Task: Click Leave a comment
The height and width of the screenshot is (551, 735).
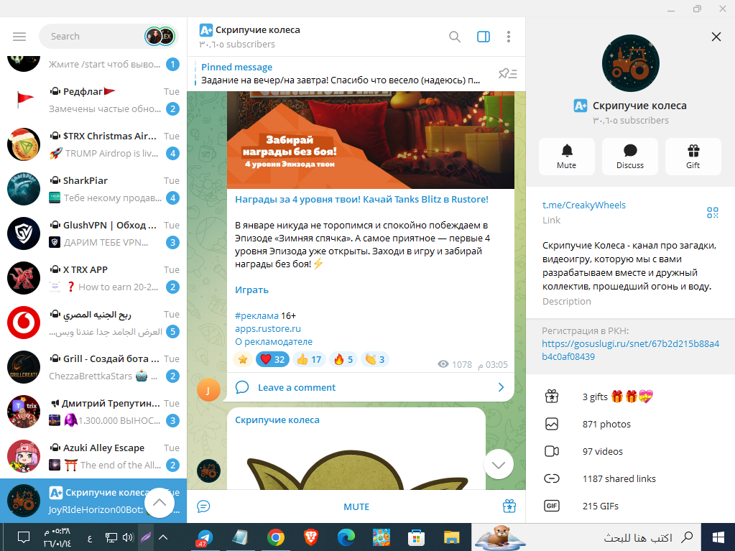Action: pyautogui.click(x=297, y=387)
